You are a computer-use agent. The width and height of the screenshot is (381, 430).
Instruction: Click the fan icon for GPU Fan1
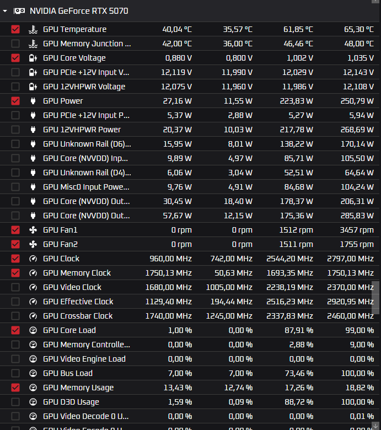33,230
